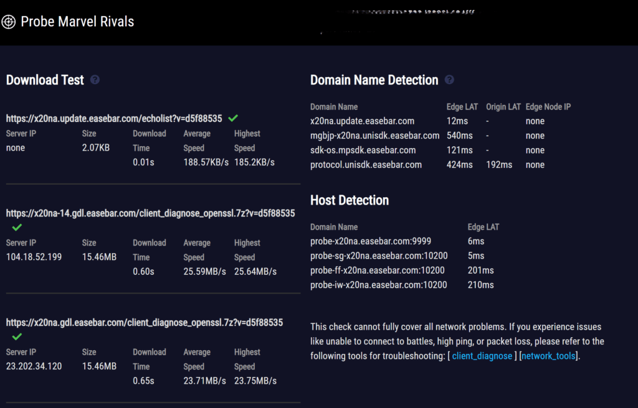
Task: Click green checkmark under x20na.gdl.easebar.com URL
Action: click(x=17, y=337)
